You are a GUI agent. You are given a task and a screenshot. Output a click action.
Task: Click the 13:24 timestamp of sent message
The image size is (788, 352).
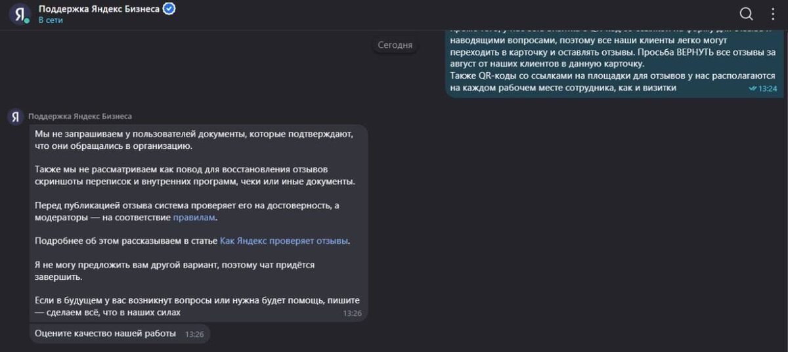(x=768, y=88)
